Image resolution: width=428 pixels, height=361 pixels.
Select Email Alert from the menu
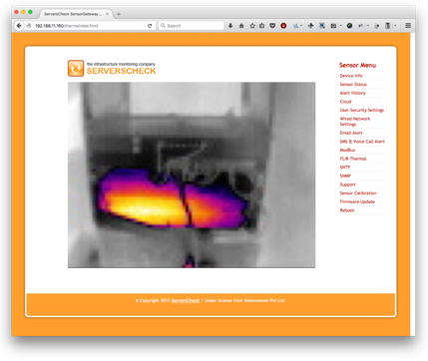click(x=351, y=133)
